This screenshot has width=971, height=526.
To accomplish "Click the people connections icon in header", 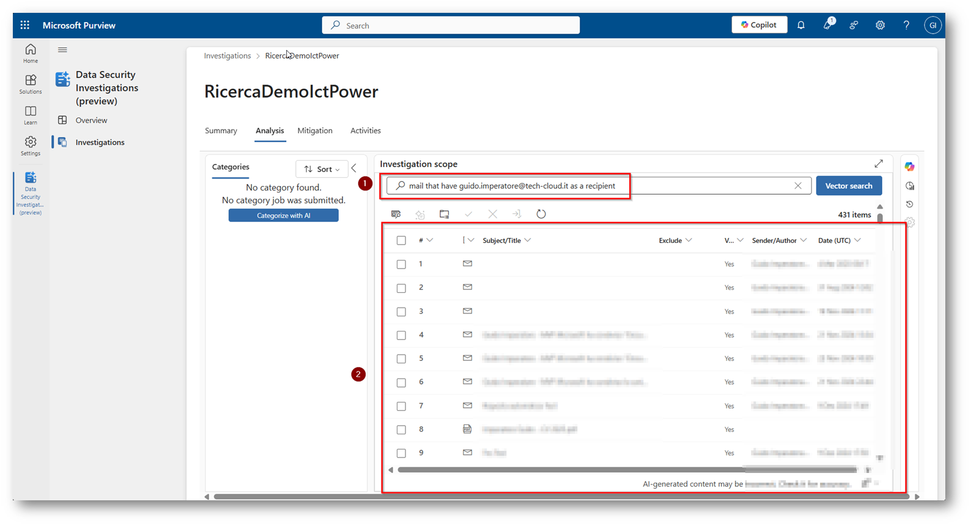I will coord(854,25).
